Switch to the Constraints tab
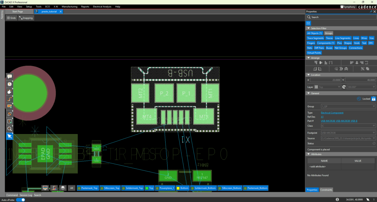The image size is (377, 202). coord(326,190)
